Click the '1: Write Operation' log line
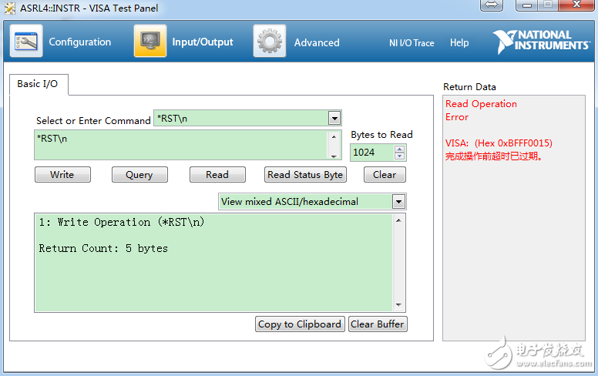Viewport: 598px width, 376px height. point(122,222)
